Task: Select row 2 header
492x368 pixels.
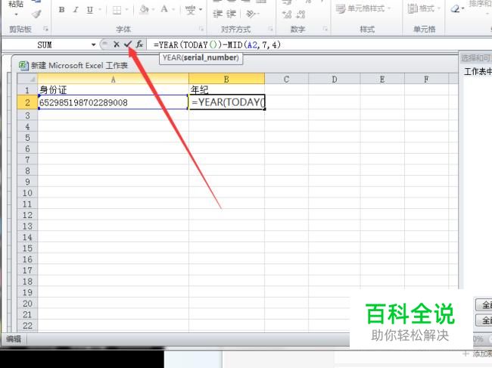Action: (27, 102)
